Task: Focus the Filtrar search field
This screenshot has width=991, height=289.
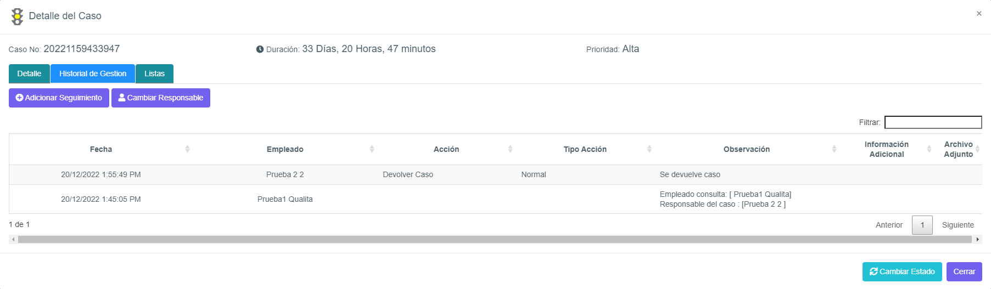Action: pos(933,122)
